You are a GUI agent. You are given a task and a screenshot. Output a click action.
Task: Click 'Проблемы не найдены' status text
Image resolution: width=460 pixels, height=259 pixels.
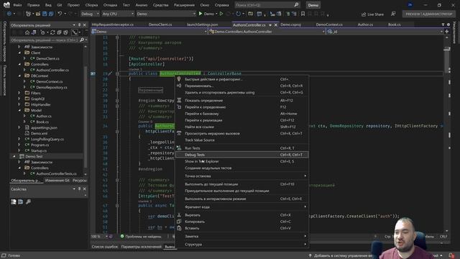(143, 237)
